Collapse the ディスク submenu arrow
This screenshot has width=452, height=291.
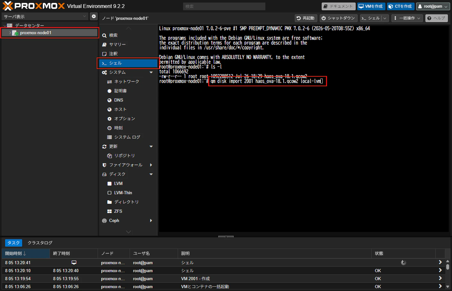tap(151, 174)
